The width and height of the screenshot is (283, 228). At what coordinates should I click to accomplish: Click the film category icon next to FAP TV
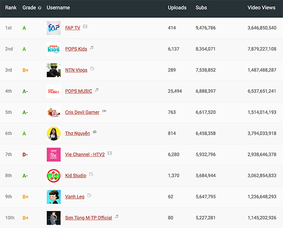85,26
